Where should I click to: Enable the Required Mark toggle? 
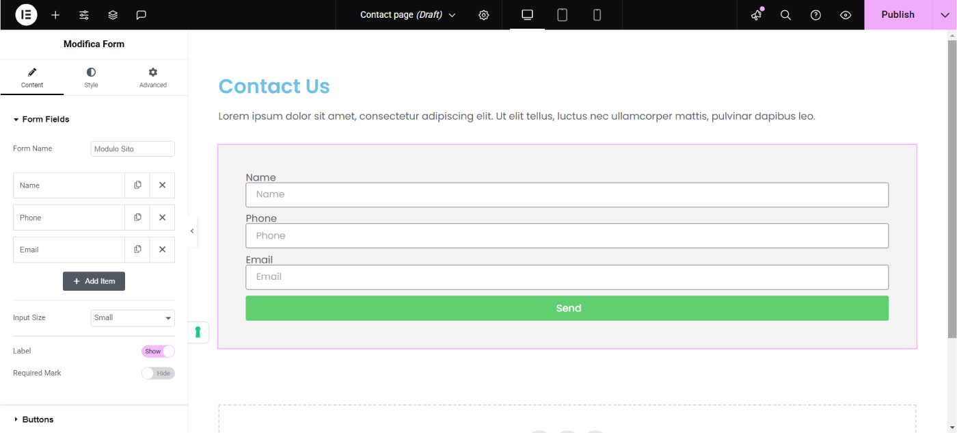(158, 373)
